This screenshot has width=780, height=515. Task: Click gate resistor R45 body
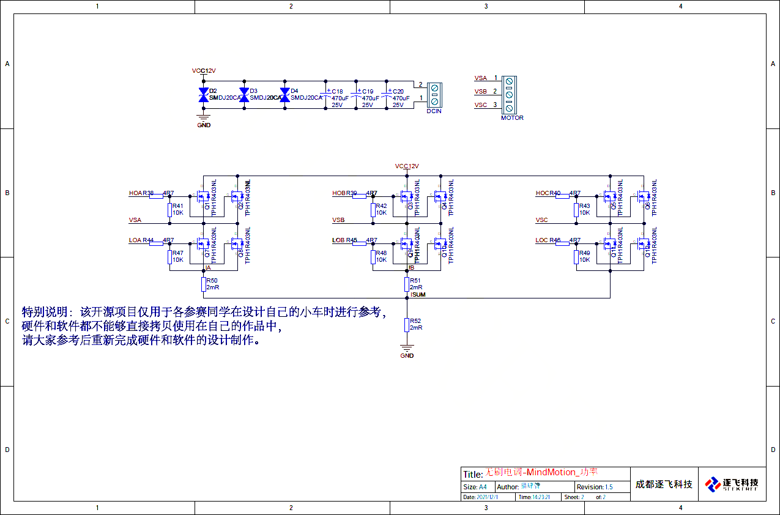pos(360,243)
